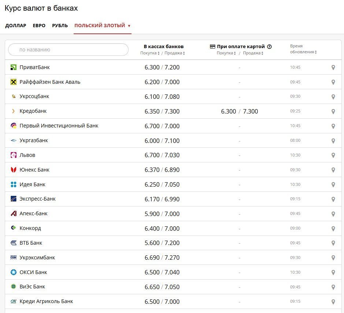Image resolution: width=344 pixels, height=313 pixels.
Task: Switch to the Евро tab
Action: [x=39, y=26]
